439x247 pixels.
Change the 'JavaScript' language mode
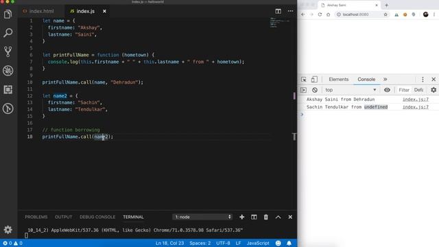pyautogui.click(x=258, y=243)
